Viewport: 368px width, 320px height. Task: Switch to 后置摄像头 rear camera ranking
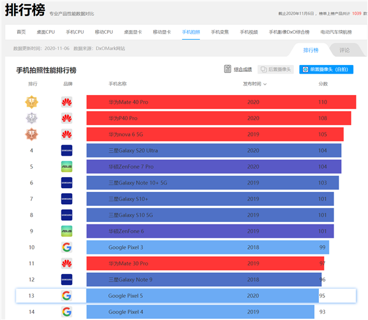(276, 69)
